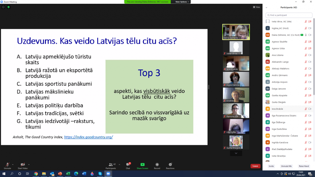
Task: Click the green encryption shield icon
Action: pos(9,7)
